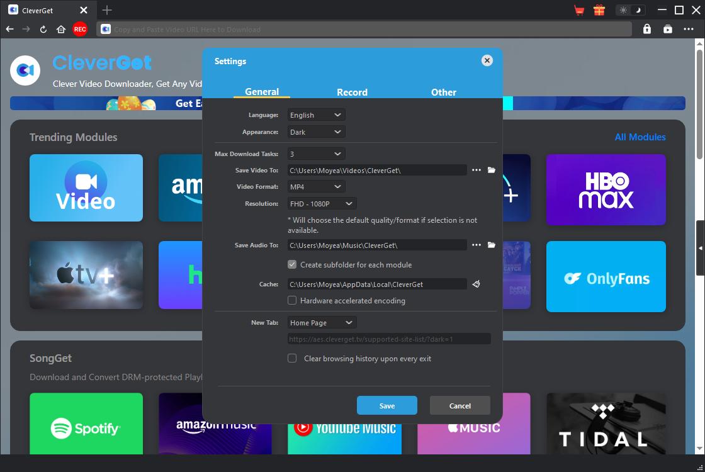Click the Cancel button
This screenshot has width=705, height=472.
point(460,406)
